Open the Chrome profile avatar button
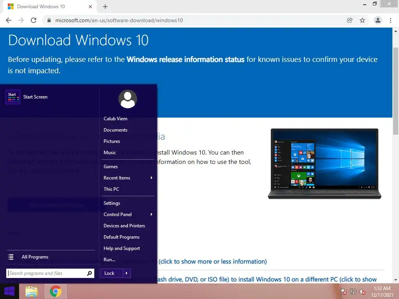This screenshot has width=399, height=299. click(378, 20)
